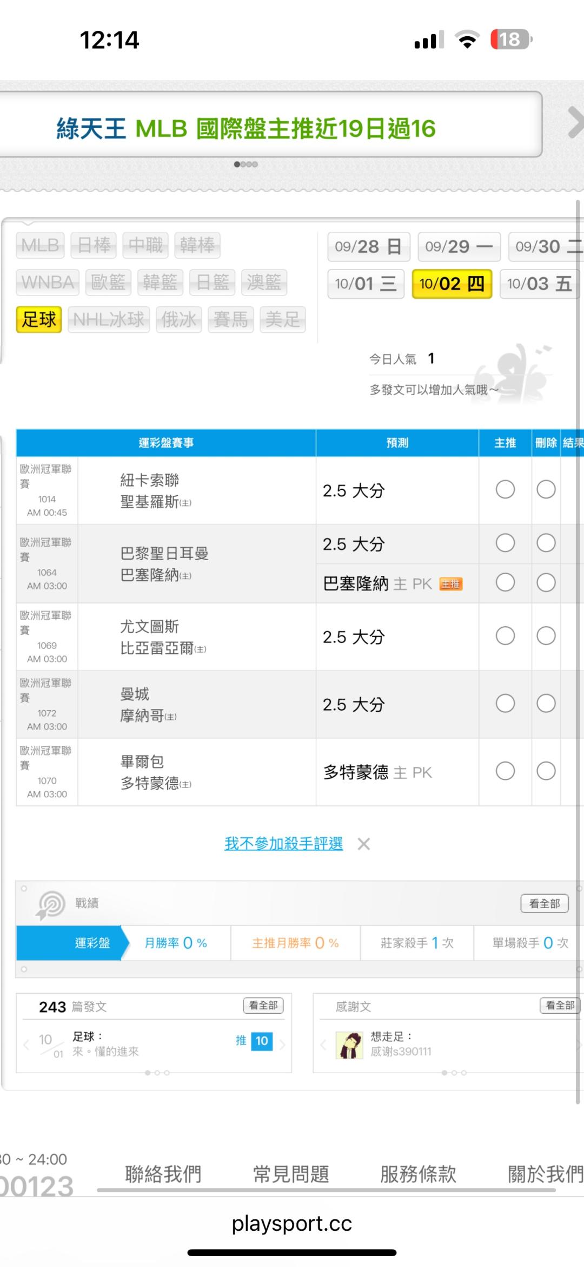Select the NHL冰球 category tab
Viewport: 584px width, 1267px height.
109,319
